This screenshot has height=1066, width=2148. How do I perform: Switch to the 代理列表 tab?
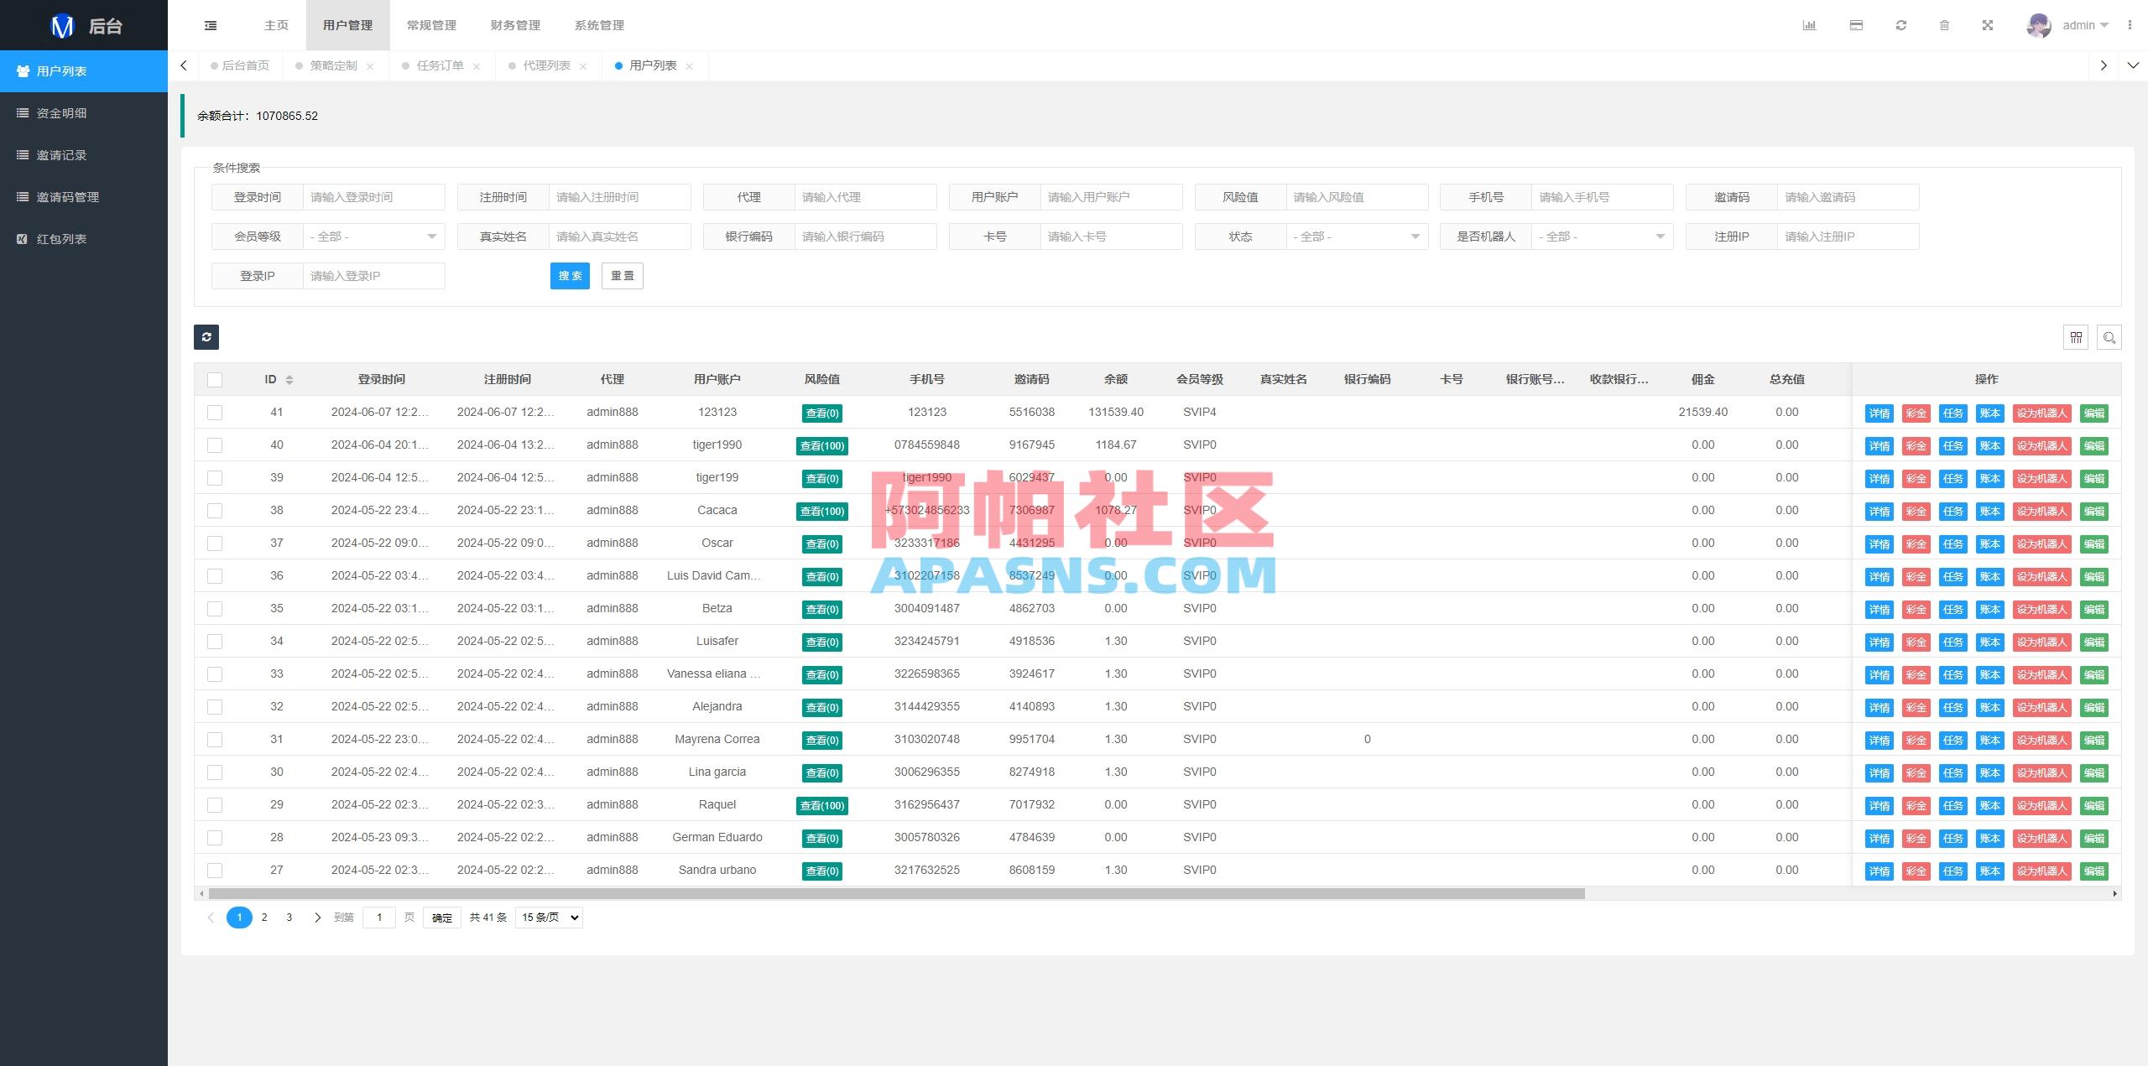click(x=547, y=65)
